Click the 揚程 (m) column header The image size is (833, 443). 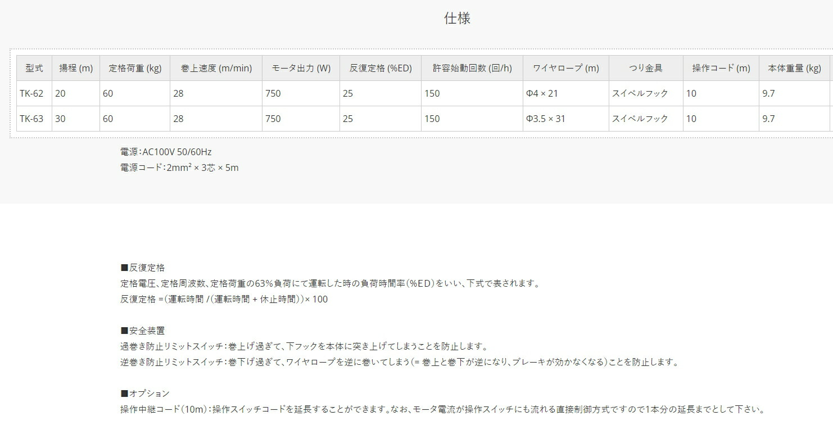[76, 67]
